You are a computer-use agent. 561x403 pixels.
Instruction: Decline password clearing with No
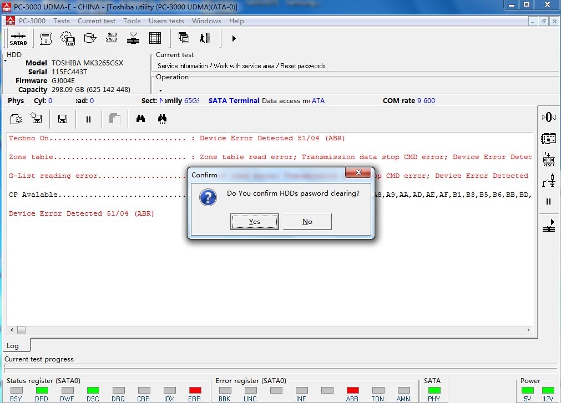307,222
